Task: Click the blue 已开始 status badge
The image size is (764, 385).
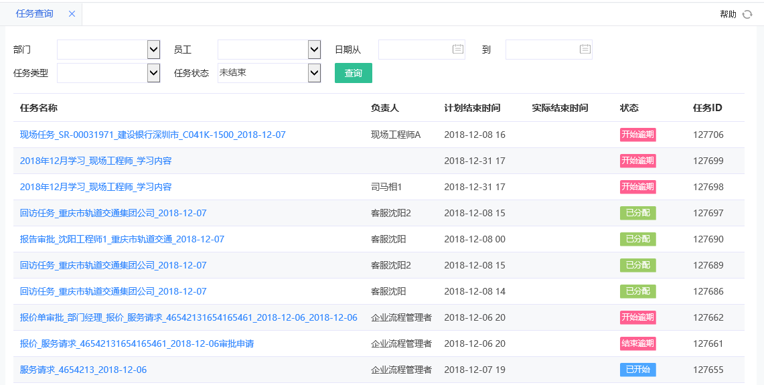Action: [637, 370]
